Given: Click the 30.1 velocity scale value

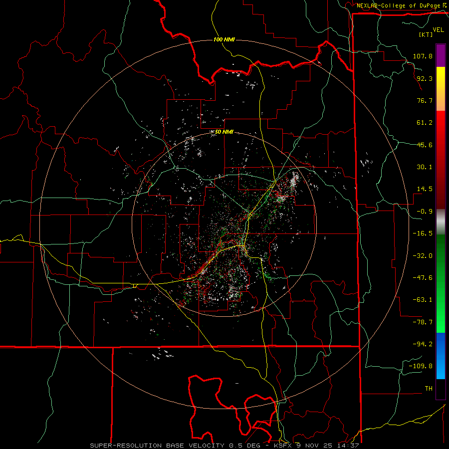Looking at the screenshot, I should point(425,167).
